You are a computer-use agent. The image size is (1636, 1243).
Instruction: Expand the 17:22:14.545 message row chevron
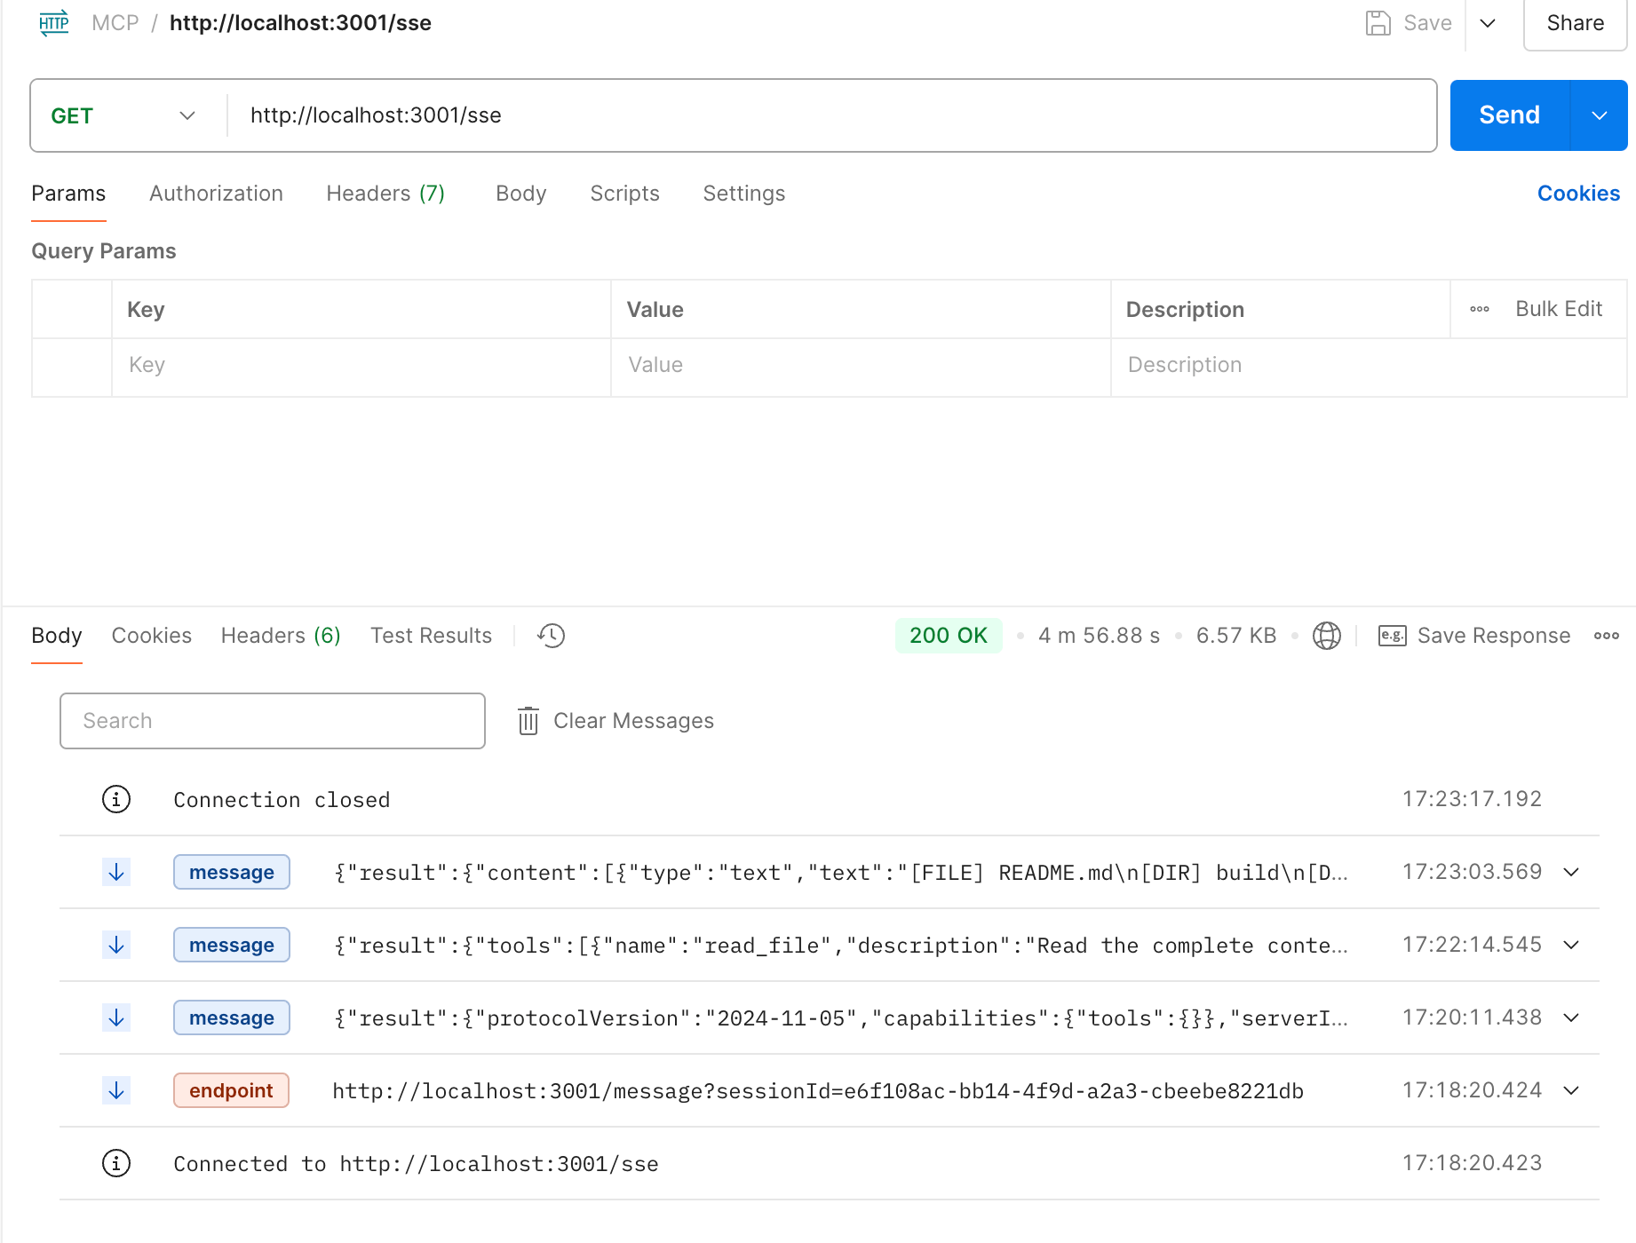(1571, 945)
